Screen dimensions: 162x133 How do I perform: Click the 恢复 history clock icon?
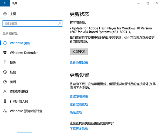(5, 72)
